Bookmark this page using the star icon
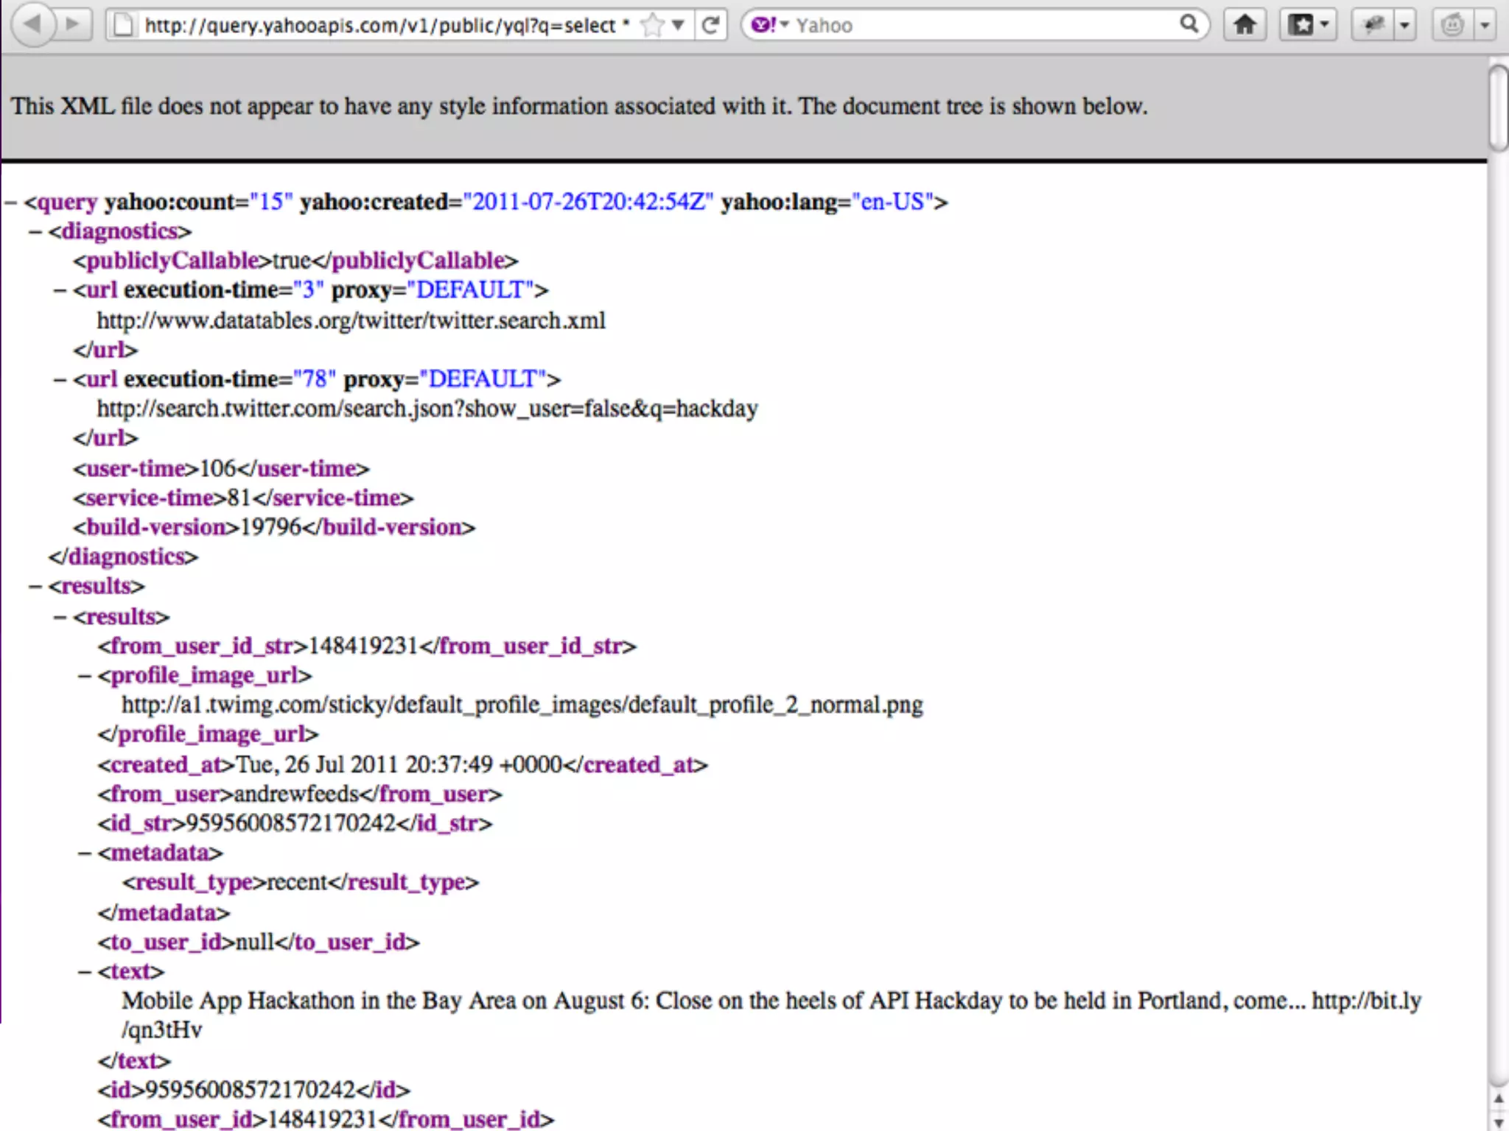Image resolution: width=1509 pixels, height=1131 pixels. pyautogui.click(x=652, y=26)
